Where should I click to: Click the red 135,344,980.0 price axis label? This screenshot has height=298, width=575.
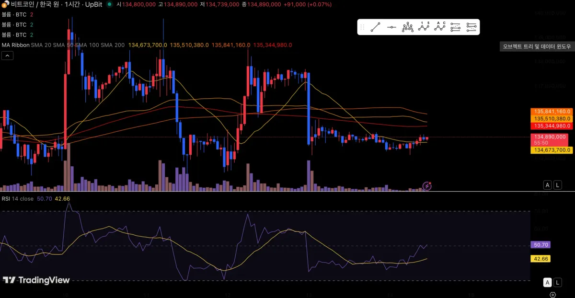pos(552,126)
